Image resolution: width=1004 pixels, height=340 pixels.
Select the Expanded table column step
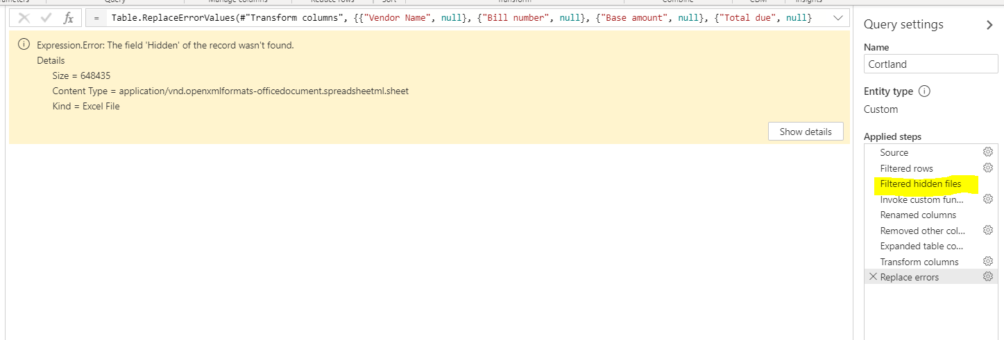coord(921,246)
